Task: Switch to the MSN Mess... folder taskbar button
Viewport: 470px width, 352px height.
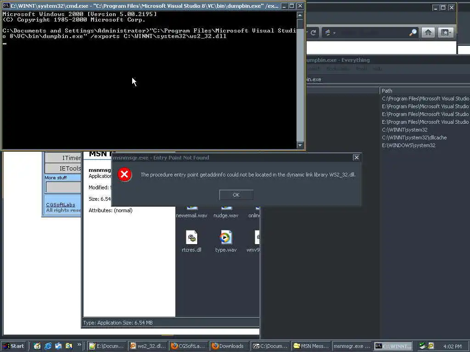Action: (311, 346)
